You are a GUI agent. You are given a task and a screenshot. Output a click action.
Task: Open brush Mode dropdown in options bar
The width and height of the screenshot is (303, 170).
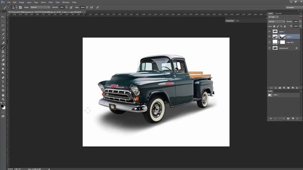[x=40, y=8]
